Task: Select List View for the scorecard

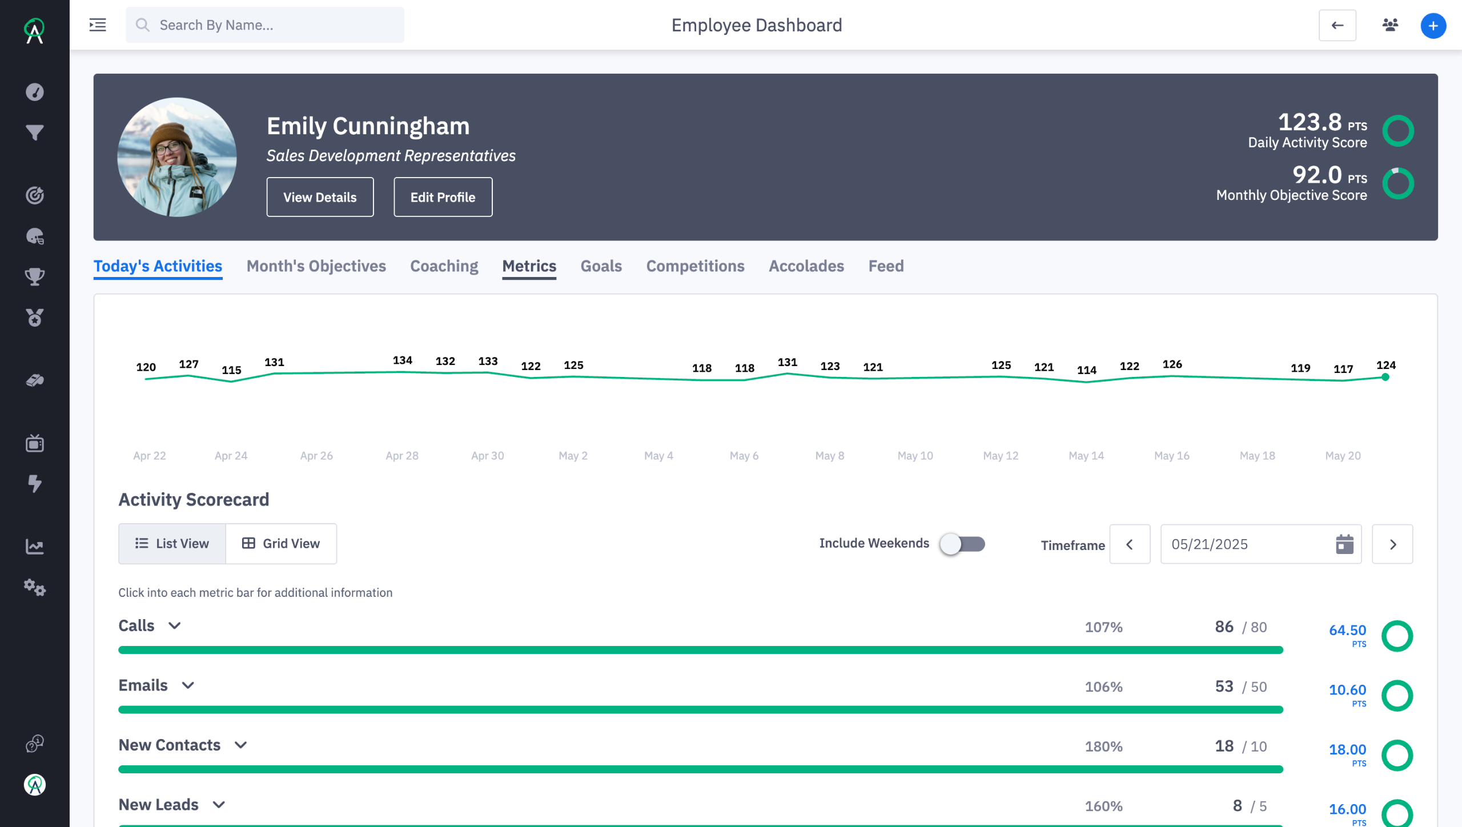Action: pyautogui.click(x=172, y=544)
